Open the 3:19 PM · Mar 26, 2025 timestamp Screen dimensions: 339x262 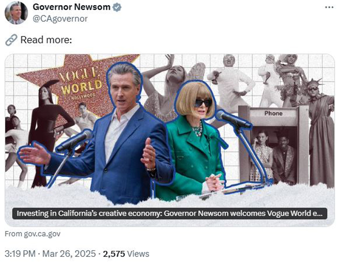click(x=50, y=254)
